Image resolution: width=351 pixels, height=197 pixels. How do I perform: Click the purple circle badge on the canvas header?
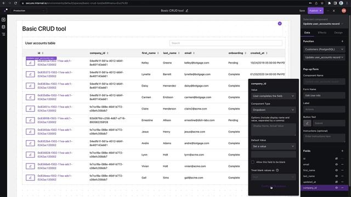pos(280,24)
